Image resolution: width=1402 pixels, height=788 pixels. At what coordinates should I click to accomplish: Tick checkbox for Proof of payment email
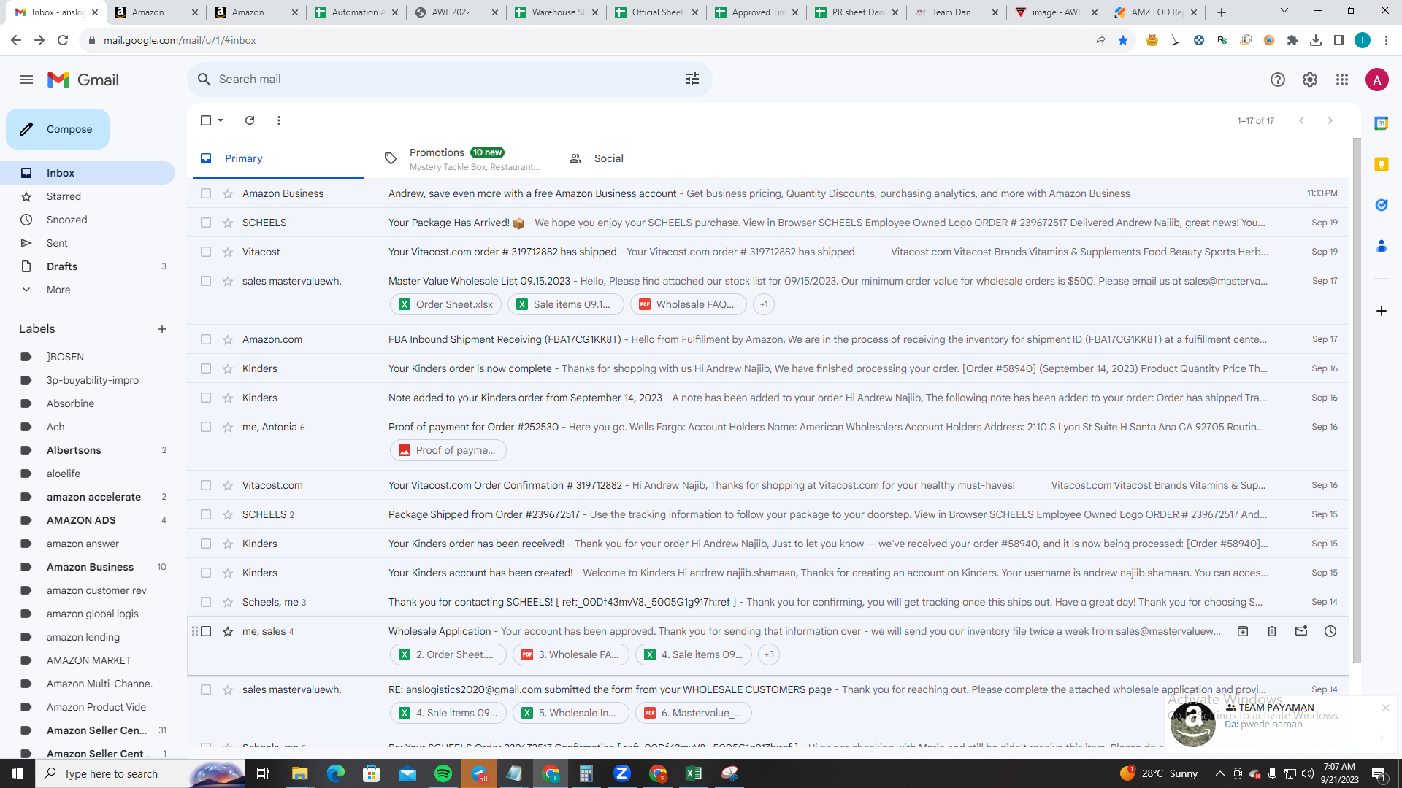(206, 427)
